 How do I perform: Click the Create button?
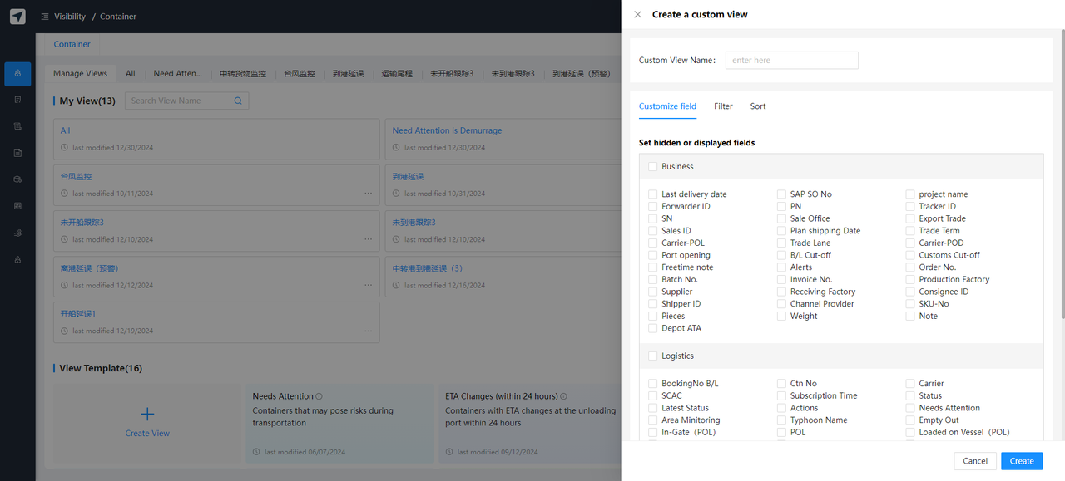click(1022, 461)
